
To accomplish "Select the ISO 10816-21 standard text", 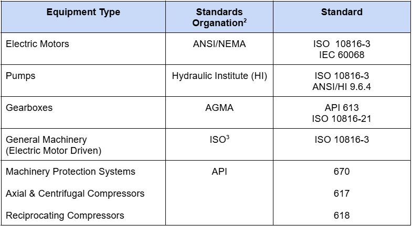I will click(x=341, y=118).
